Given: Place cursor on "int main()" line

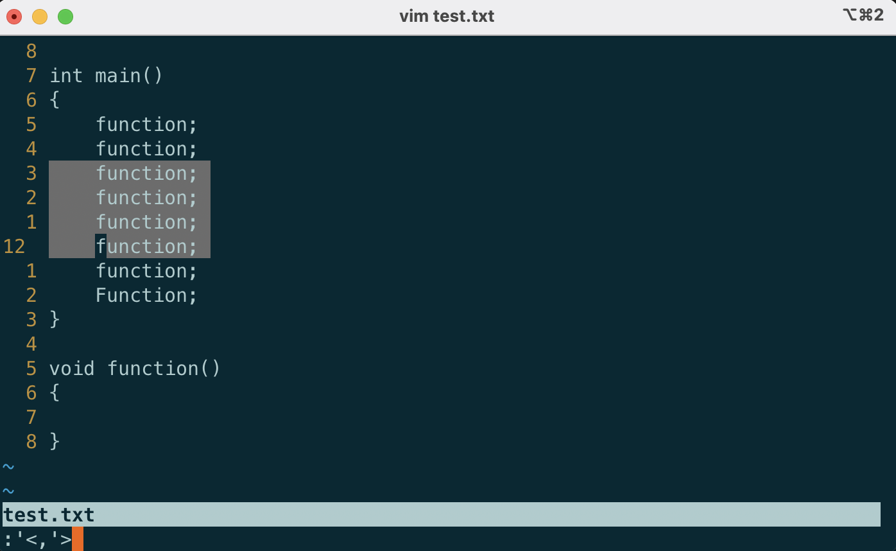Looking at the screenshot, I should pos(107,76).
